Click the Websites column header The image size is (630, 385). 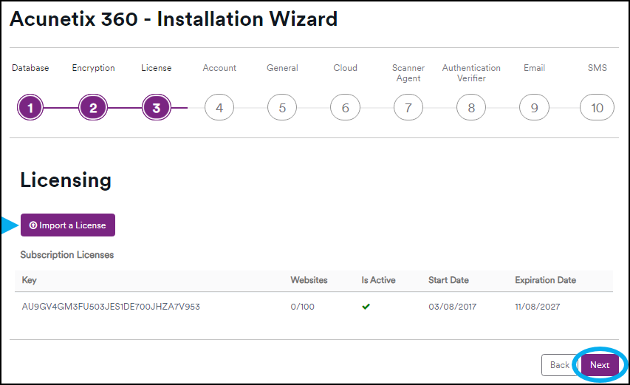point(309,280)
